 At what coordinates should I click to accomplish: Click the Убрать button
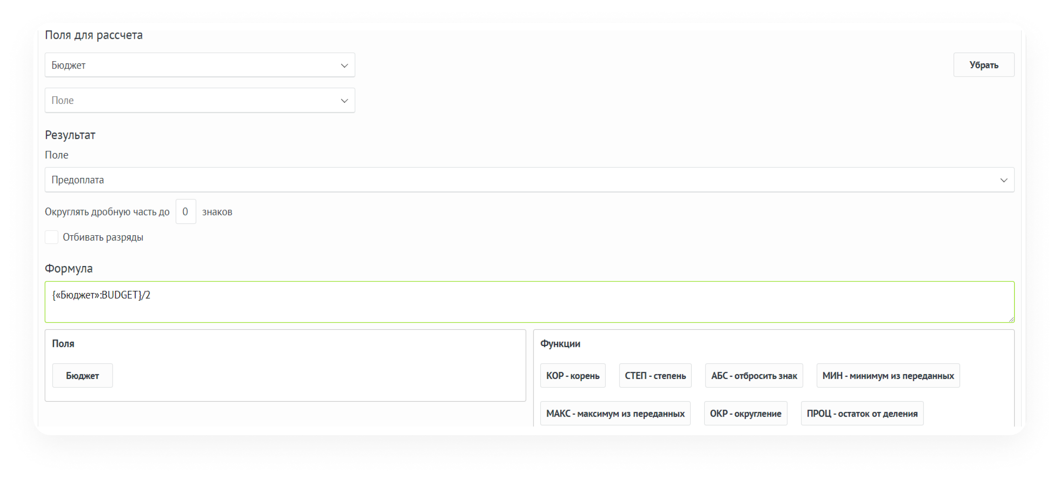click(983, 65)
